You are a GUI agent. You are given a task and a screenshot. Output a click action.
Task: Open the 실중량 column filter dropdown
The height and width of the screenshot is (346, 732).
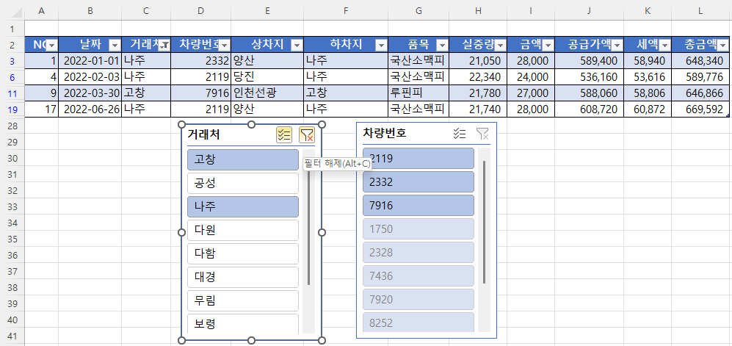pos(501,46)
